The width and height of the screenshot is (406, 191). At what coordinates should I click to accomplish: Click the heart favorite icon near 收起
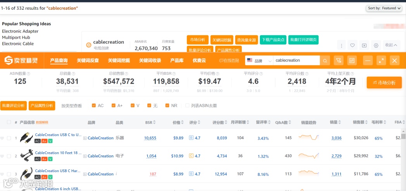[352, 45]
